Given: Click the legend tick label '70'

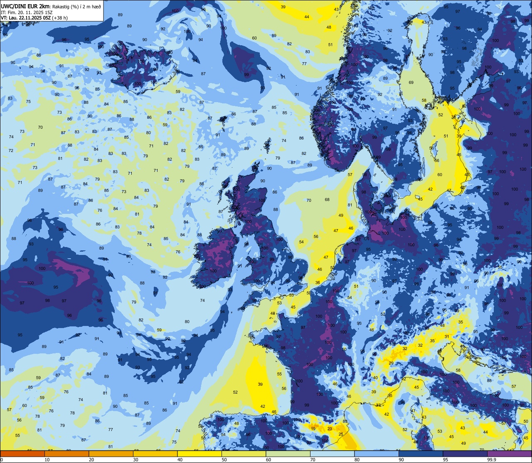Looking at the screenshot, I should click(x=313, y=460).
